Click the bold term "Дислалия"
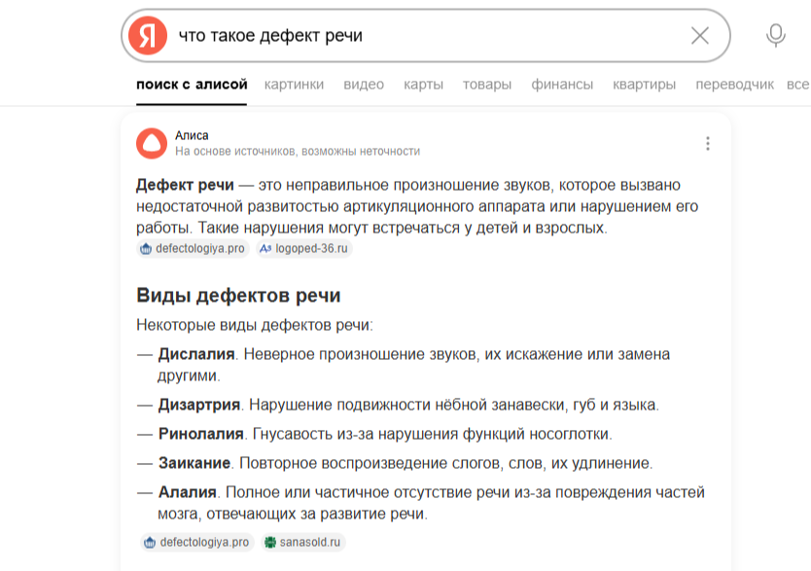The width and height of the screenshot is (811, 571). click(x=196, y=354)
